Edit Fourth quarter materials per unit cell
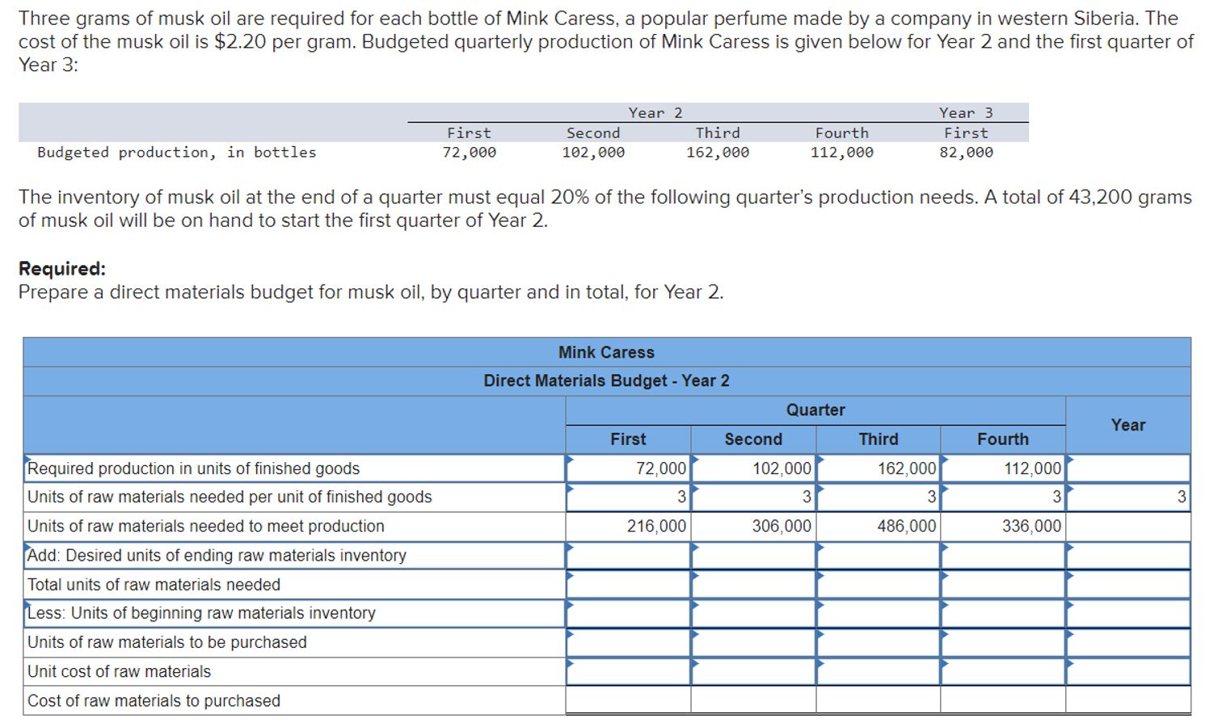The height and width of the screenshot is (727, 1222). tap(1003, 498)
